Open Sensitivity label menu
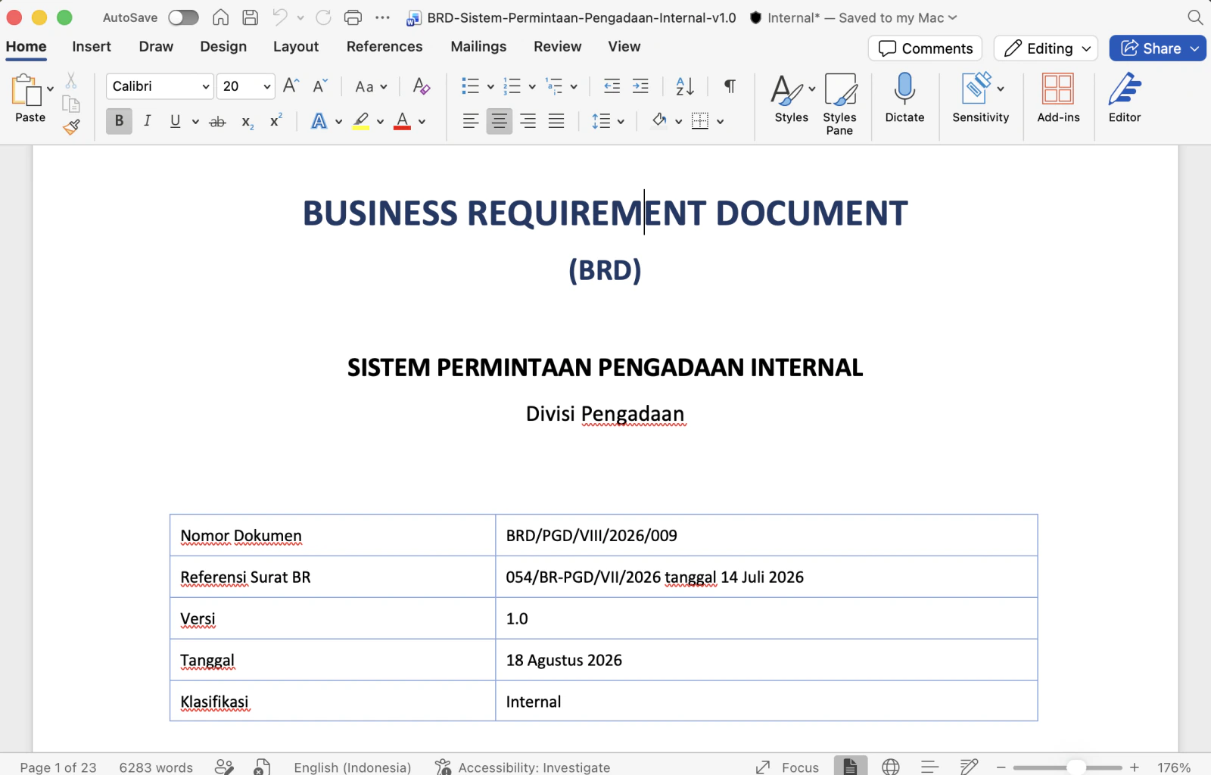Image resolution: width=1211 pixels, height=775 pixels. (x=980, y=98)
